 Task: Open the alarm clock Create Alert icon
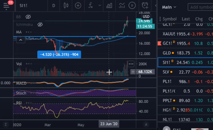[145, 6]
